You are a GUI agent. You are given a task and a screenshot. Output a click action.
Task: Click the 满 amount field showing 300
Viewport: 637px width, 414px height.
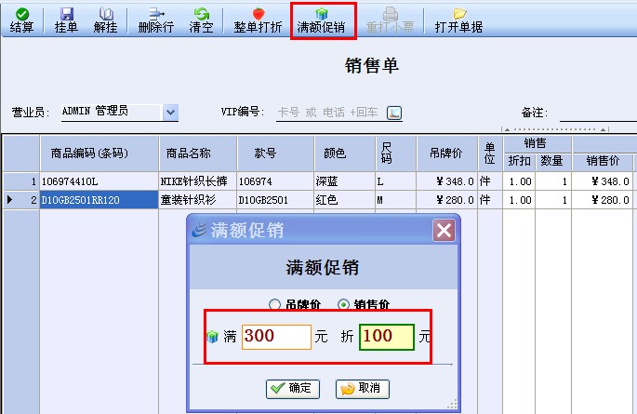tap(276, 337)
